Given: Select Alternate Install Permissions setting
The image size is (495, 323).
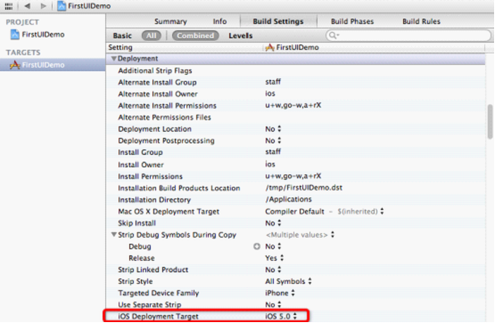Looking at the screenshot, I should coord(168,106).
